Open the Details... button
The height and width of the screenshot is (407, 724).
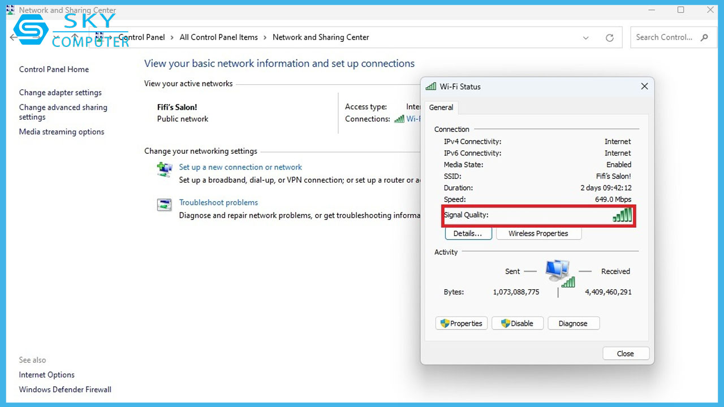(x=468, y=233)
